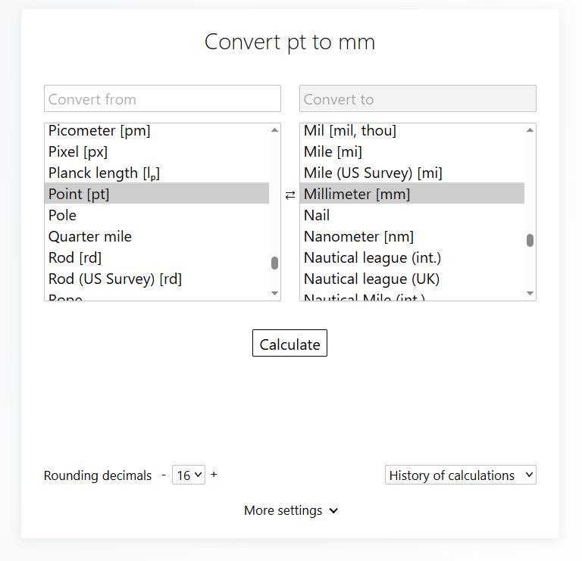The height and width of the screenshot is (561, 582).
Task: Focus the Convert from input field
Action: [162, 99]
